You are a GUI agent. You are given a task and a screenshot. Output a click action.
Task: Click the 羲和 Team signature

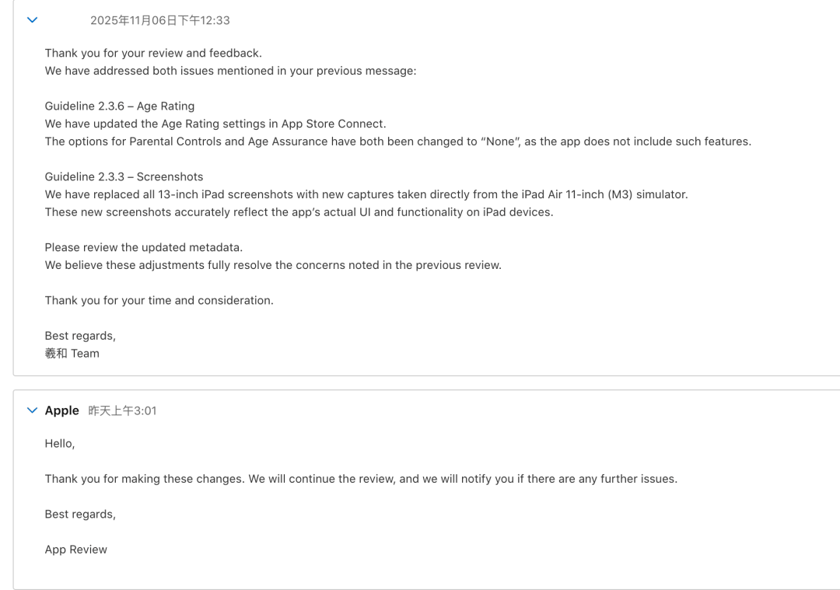[x=72, y=354]
